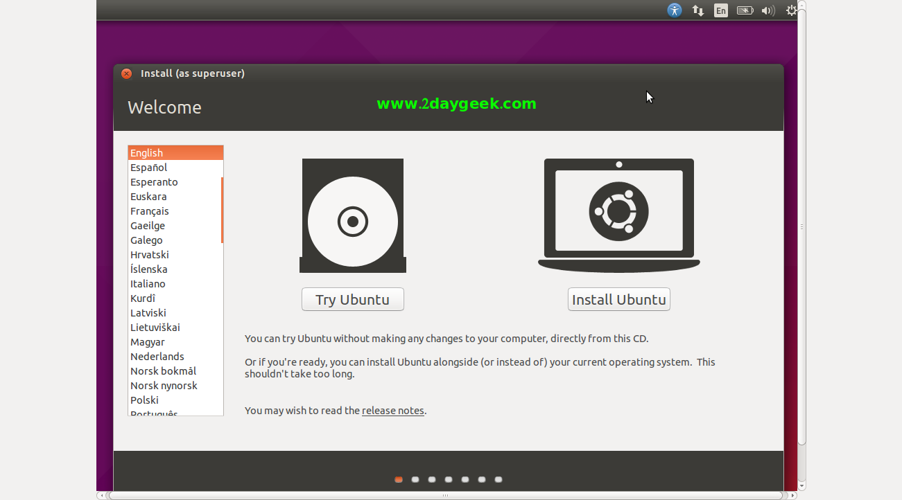
Task: Select Galego language
Action: [x=175, y=240]
